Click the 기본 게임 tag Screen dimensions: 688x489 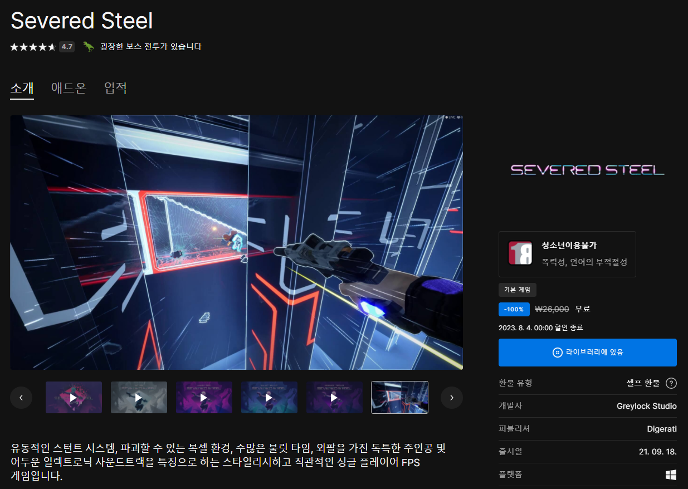point(518,290)
